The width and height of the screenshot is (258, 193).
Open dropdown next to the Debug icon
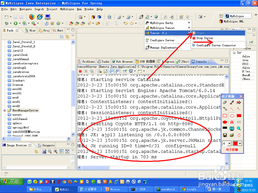click(11, 23)
